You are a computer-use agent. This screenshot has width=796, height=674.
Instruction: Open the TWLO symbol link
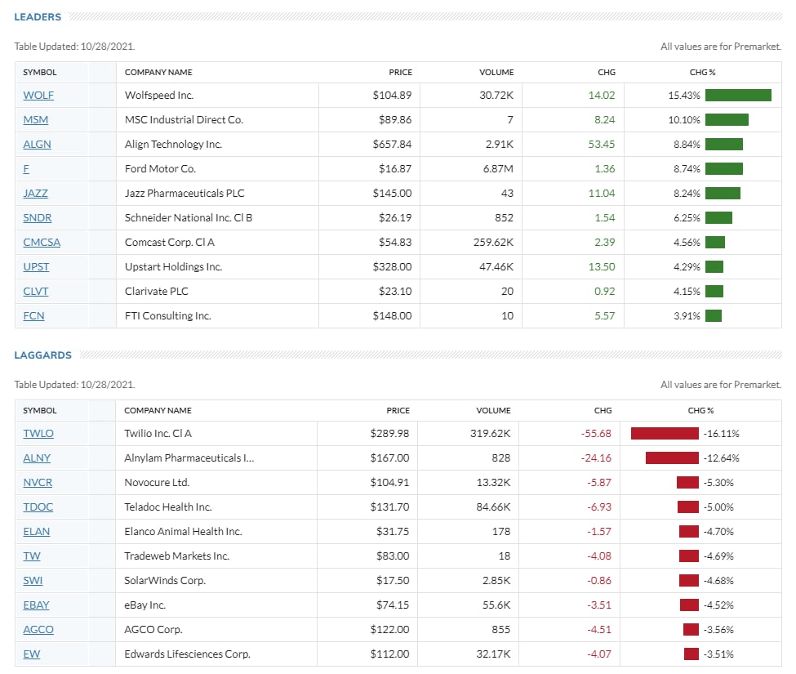(x=38, y=434)
